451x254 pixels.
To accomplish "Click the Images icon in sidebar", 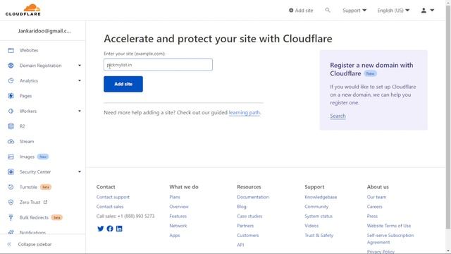I will (11, 157).
